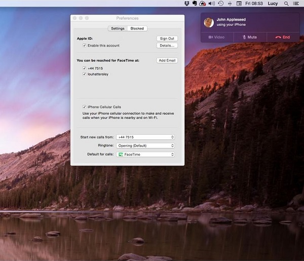304x261 pixels.
Task: Open Spotlight search magnifier
Action: pos(286,4)
